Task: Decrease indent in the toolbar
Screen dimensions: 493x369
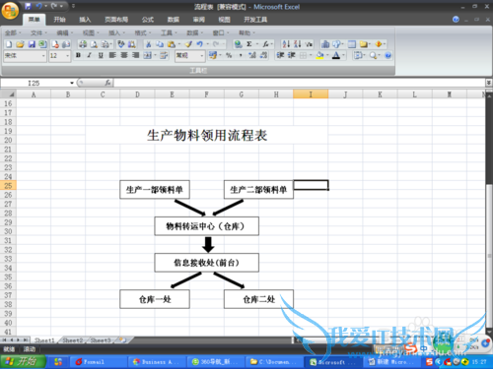Action: [x=280, y=55]
